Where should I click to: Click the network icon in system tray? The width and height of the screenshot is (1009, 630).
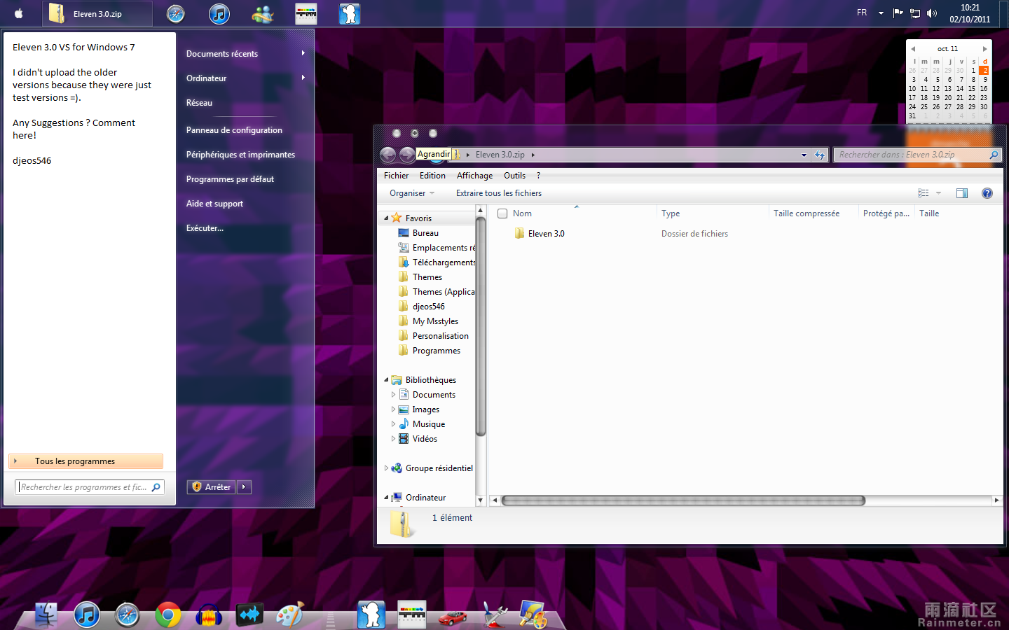click(x=915, y=13)
